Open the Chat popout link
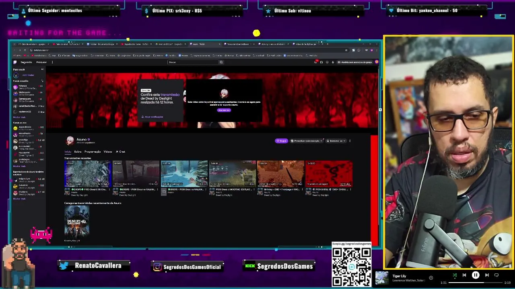 pos(121,152)
